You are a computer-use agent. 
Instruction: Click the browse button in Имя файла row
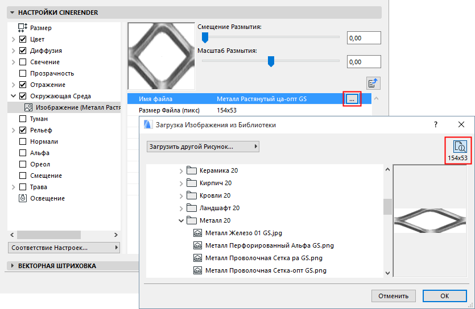352,99
